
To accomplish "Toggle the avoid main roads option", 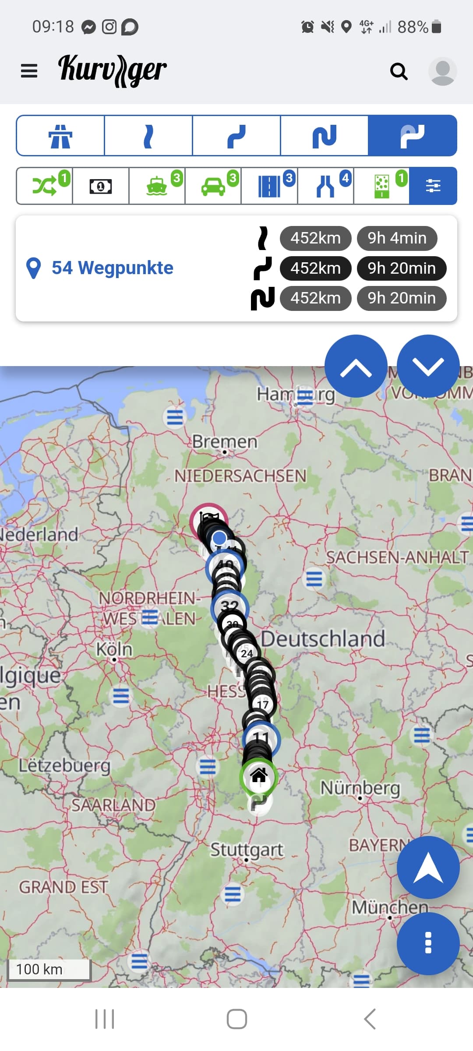I will click(x=269, y=186).
